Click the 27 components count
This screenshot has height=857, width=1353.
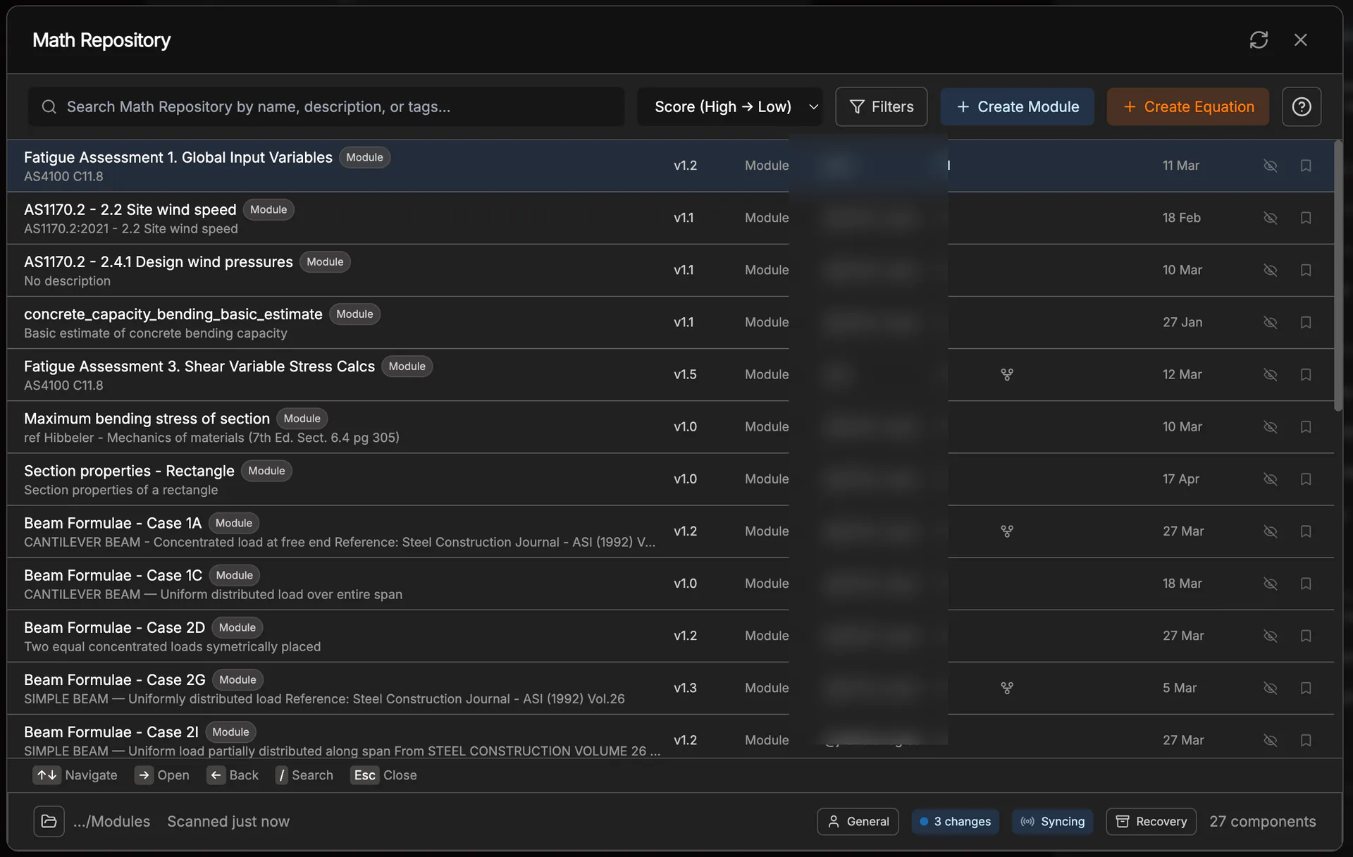(1263, 821)
